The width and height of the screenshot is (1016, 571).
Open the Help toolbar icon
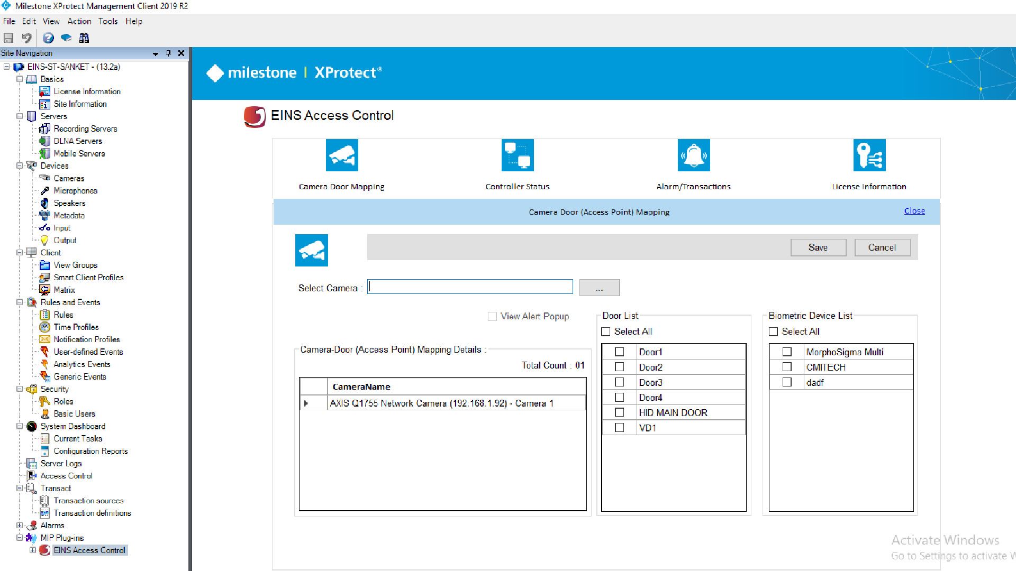click(x=48, y=38)
